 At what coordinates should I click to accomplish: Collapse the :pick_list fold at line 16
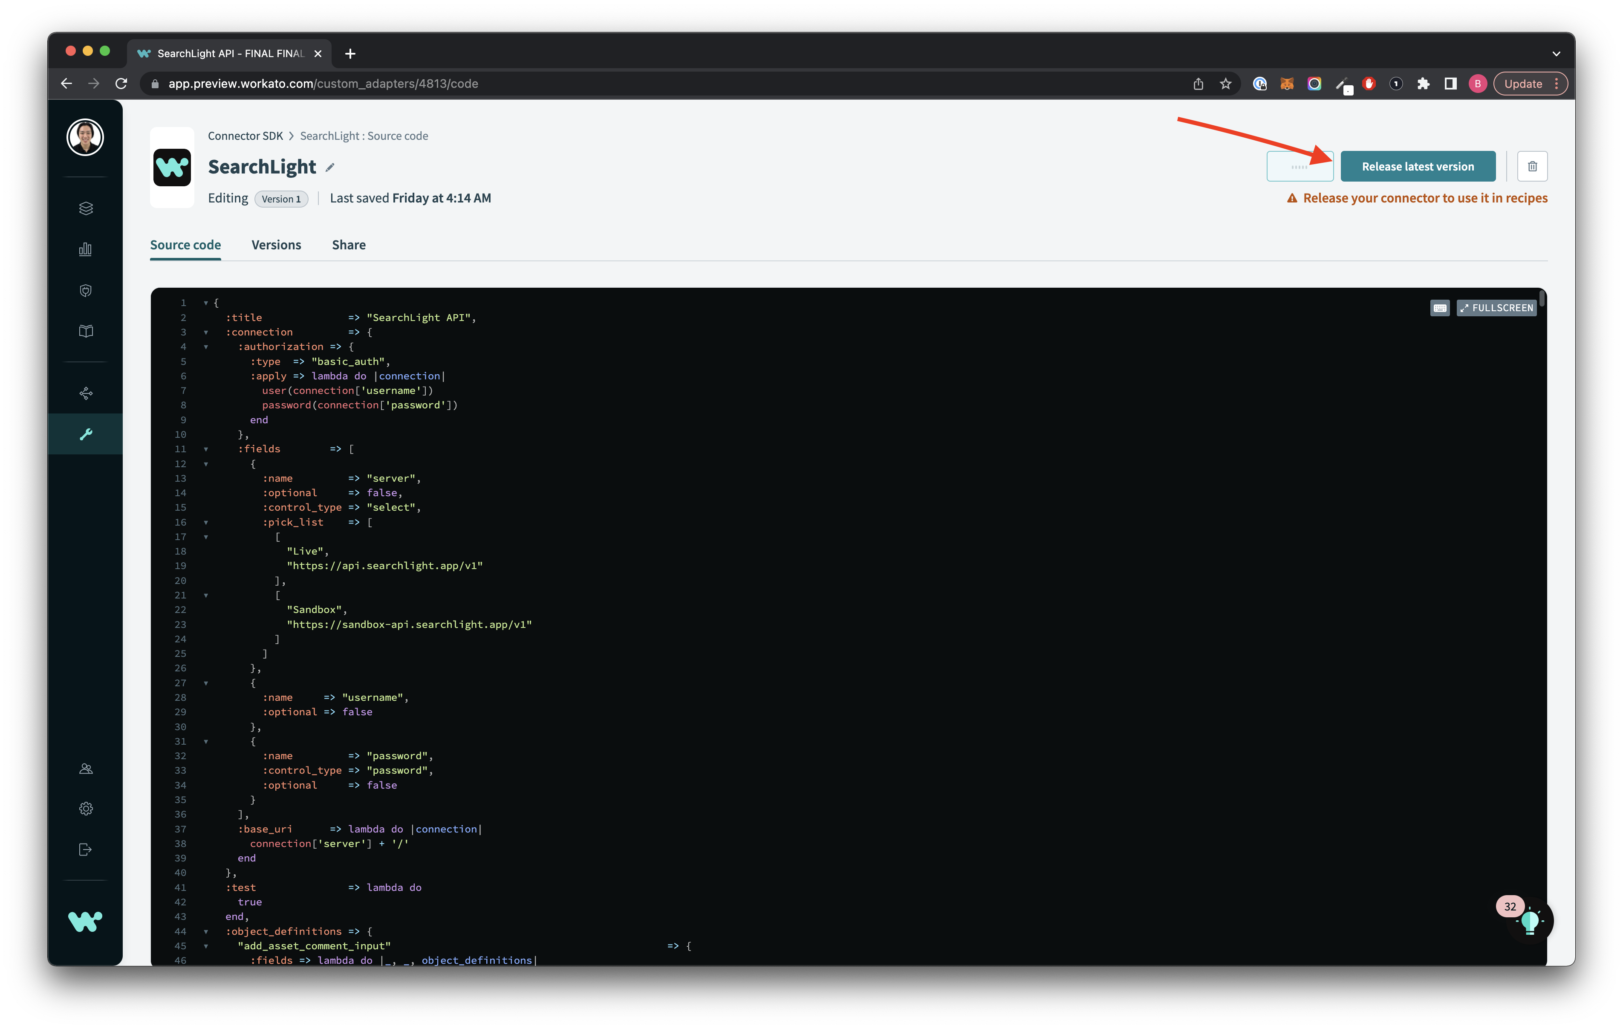click(x=205, y=523)
